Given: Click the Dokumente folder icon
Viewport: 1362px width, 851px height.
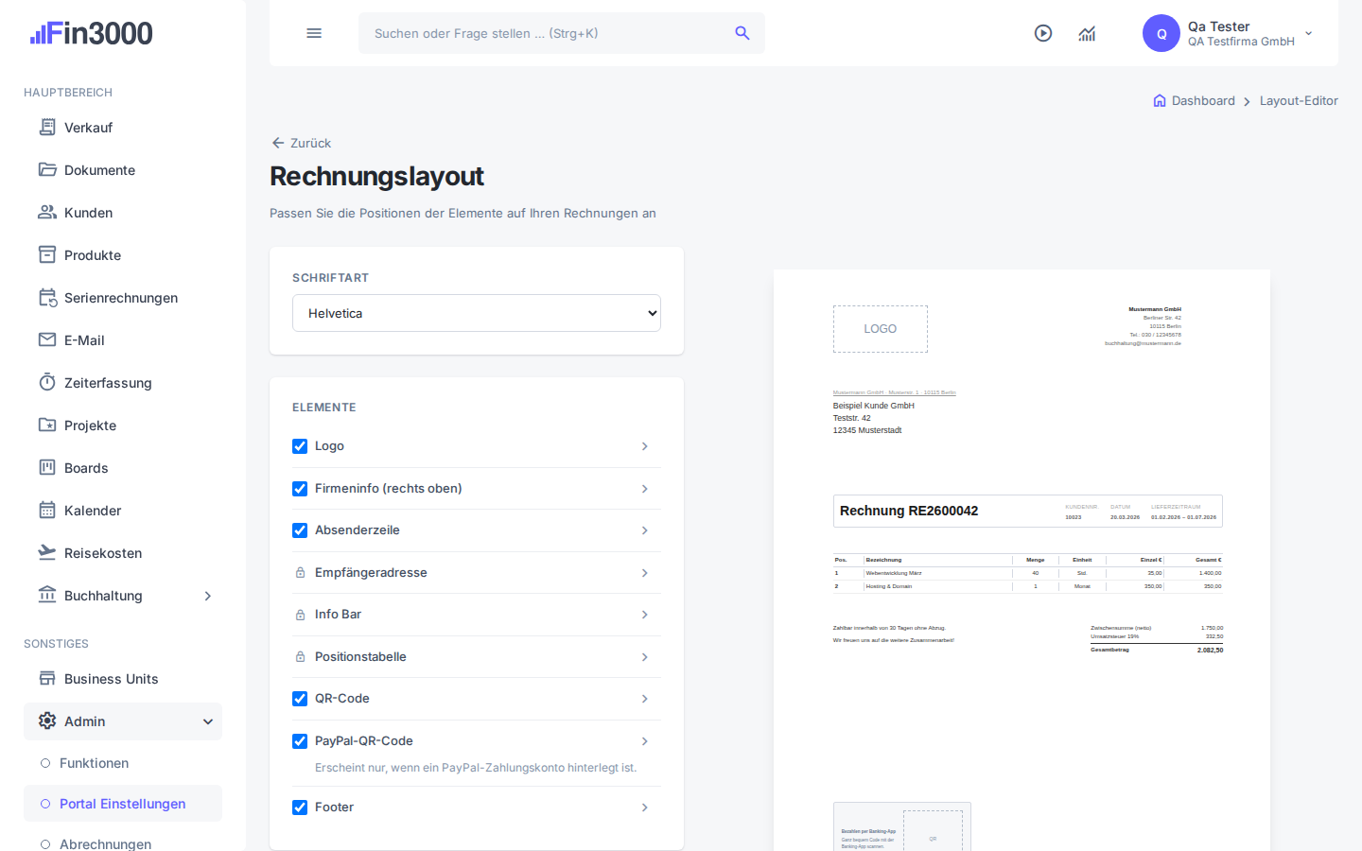Looking at the screenshot, I should pos(47,169).
